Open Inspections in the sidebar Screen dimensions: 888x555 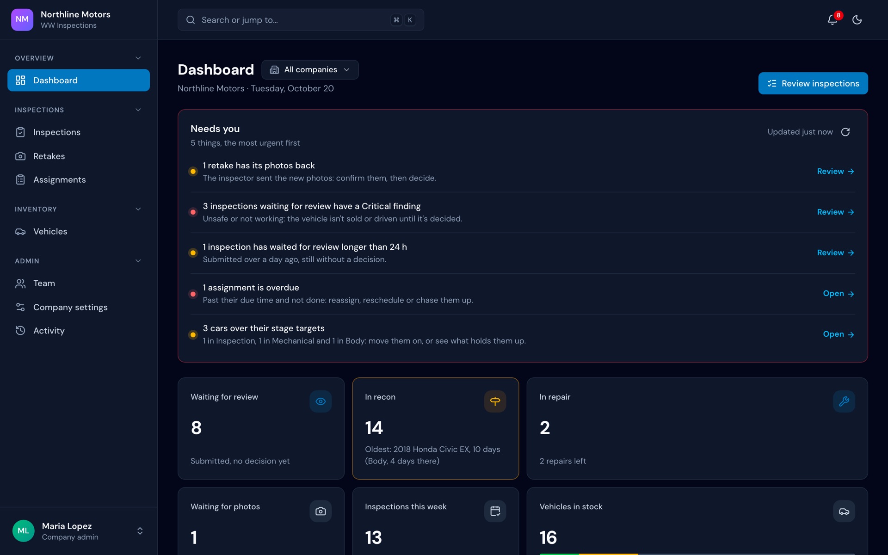tap(79, 132)
